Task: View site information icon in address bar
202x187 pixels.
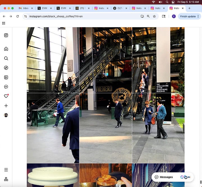Action: point(26,16)
